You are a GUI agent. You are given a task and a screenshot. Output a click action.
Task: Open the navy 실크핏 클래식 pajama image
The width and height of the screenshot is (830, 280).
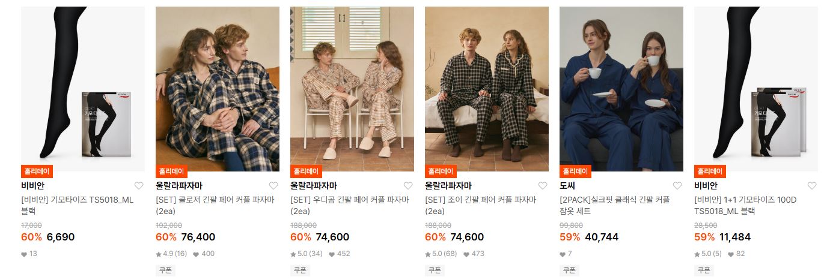621,89
